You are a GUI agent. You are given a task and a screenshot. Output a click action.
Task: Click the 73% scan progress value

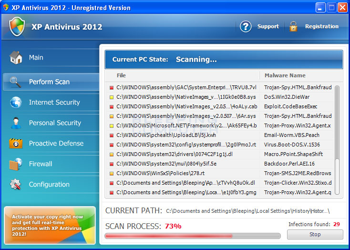pyautogui.click(x=173, y=226)
